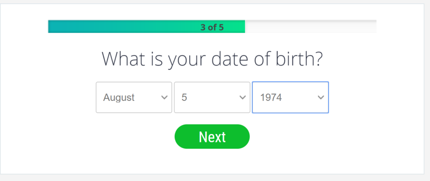Open the day dropdown showing 5
Screen dimensions: 430x181
tap(212, 97)
